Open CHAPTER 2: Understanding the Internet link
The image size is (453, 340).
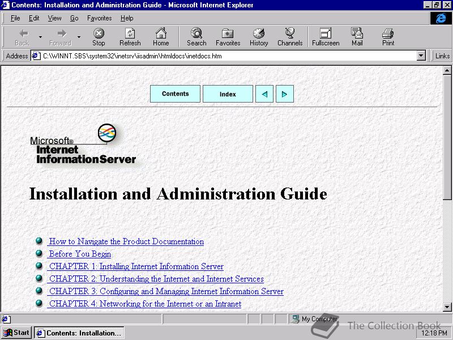(x=156, y=279)
